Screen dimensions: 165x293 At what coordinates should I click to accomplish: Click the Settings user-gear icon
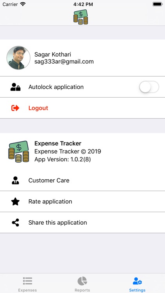coord(137,281)
